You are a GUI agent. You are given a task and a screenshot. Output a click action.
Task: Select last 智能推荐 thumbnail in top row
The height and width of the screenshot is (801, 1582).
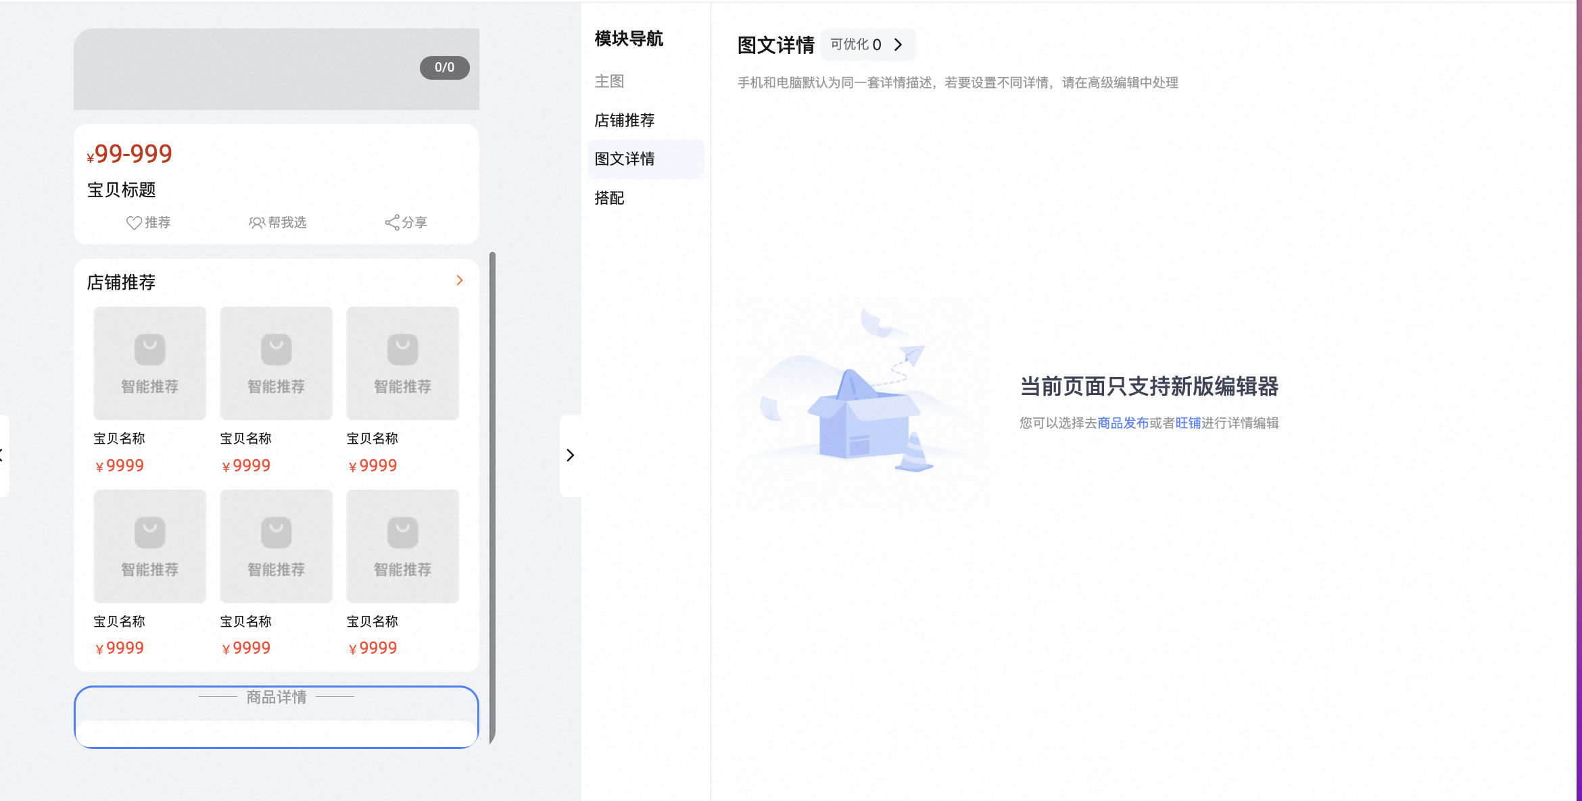[402, 363]
